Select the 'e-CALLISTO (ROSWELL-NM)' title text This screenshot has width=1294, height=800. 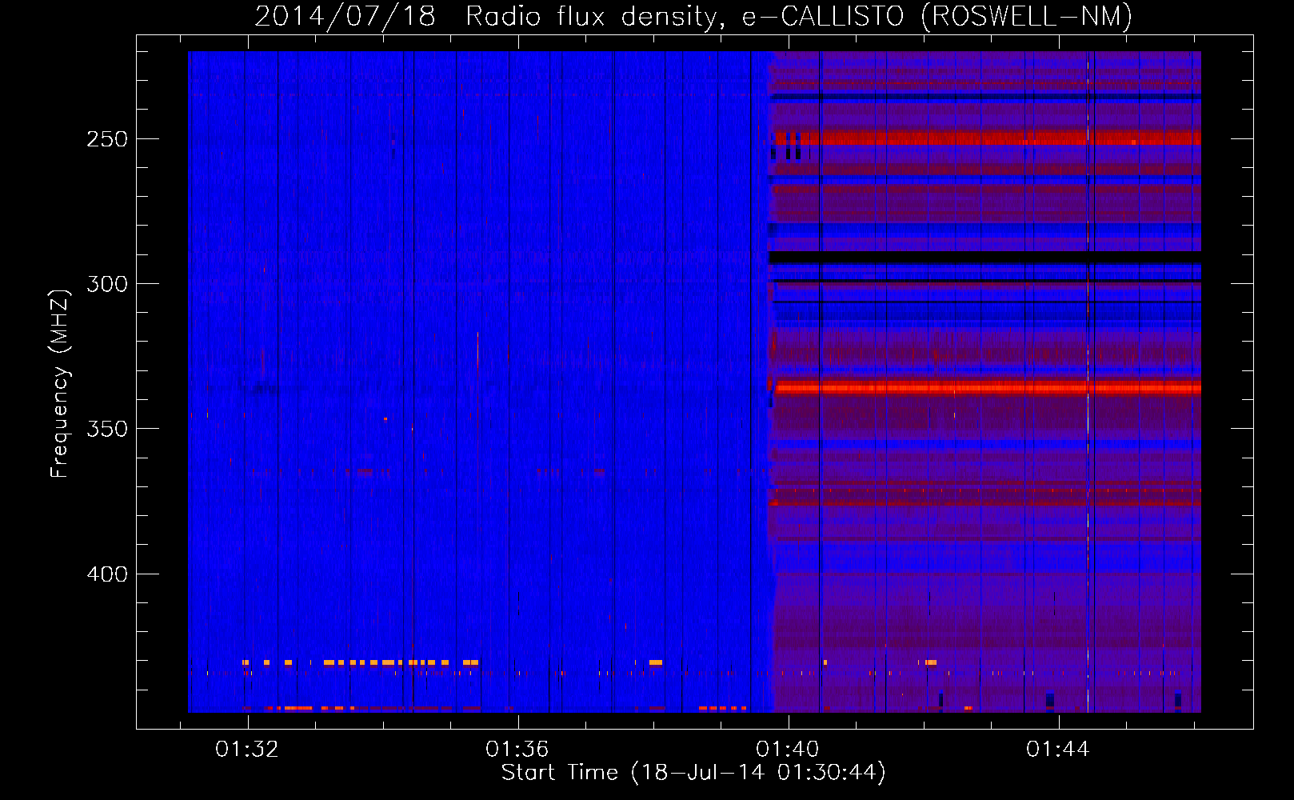click(x=937, y=17)
